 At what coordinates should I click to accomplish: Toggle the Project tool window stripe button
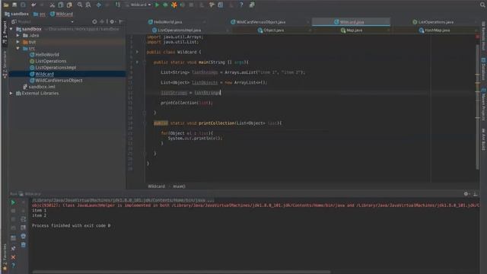tap(5, 32)
